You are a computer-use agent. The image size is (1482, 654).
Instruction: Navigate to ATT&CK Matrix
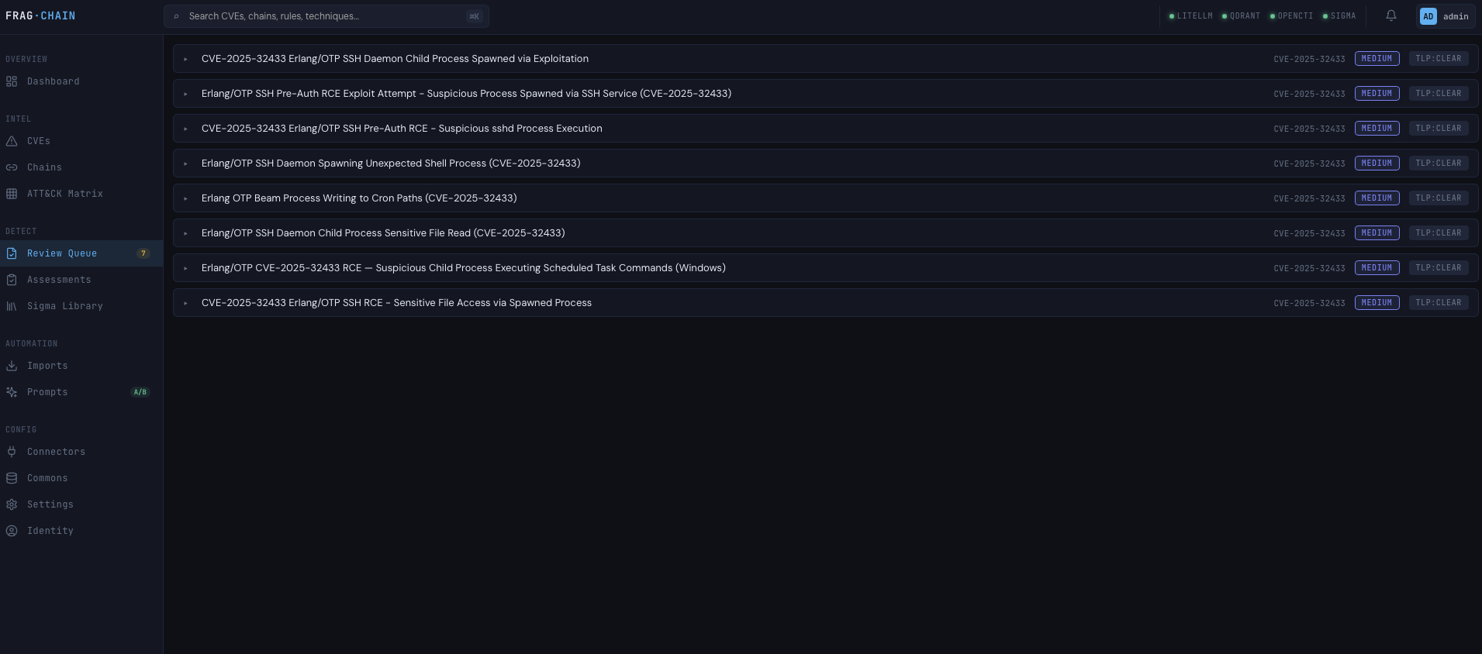81,194
